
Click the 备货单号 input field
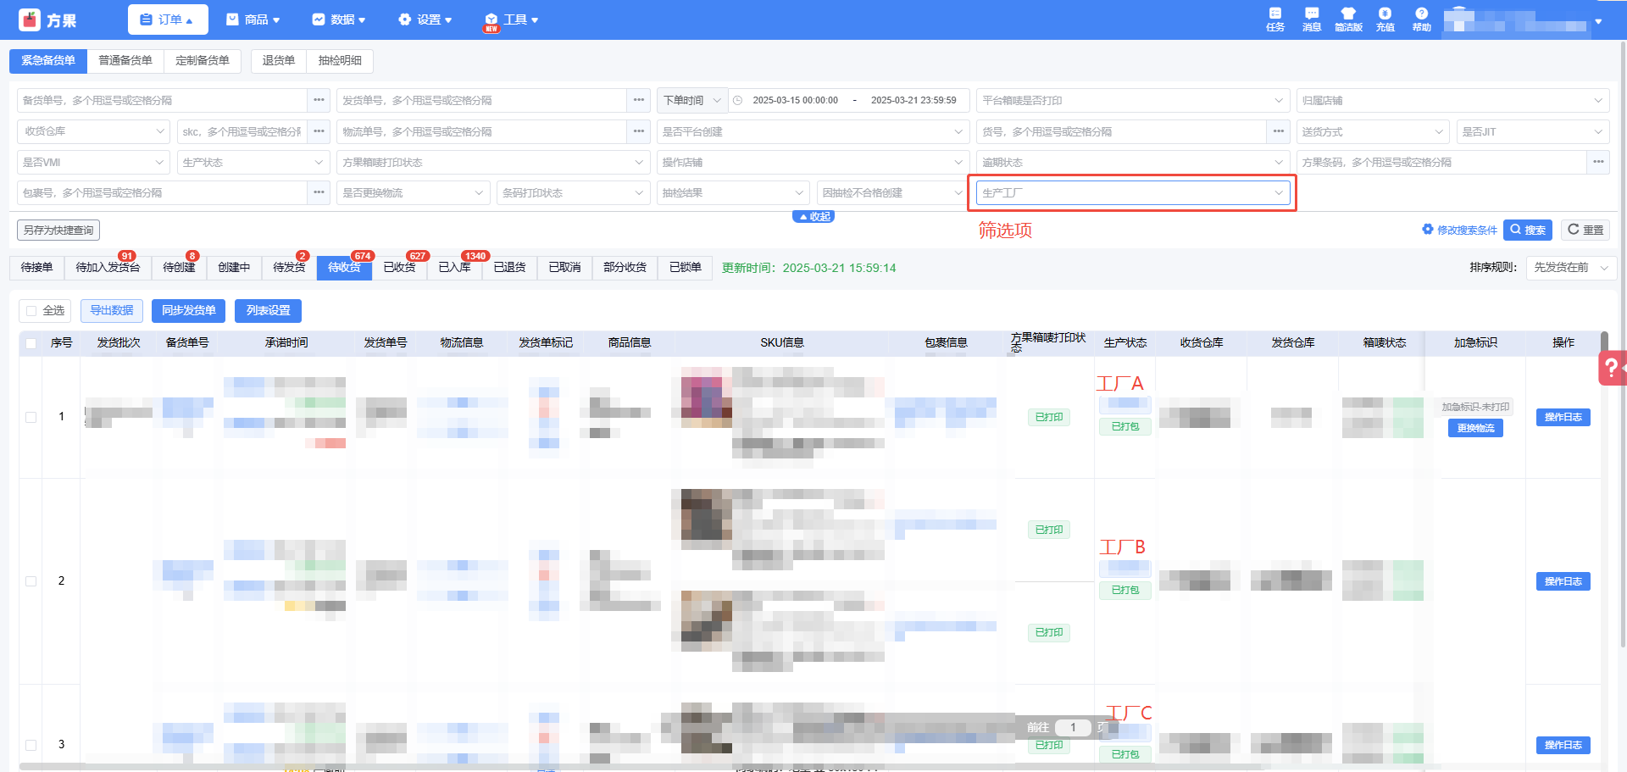pyautogui.click(x=162, y=100)
